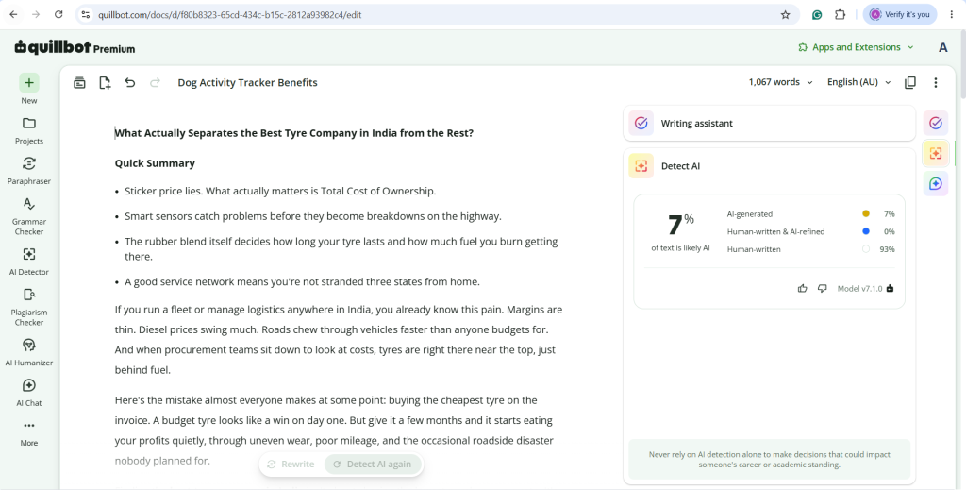Image resolution: width=966 pixels, height=490 pixels.
Task: Open the three-dot document options menu
Action: coord(935,82)
